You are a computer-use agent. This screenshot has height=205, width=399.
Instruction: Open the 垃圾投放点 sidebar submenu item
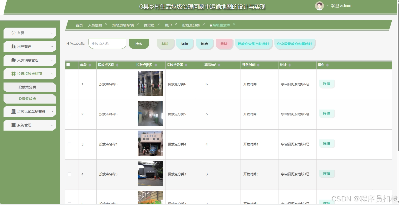point(29,99)
